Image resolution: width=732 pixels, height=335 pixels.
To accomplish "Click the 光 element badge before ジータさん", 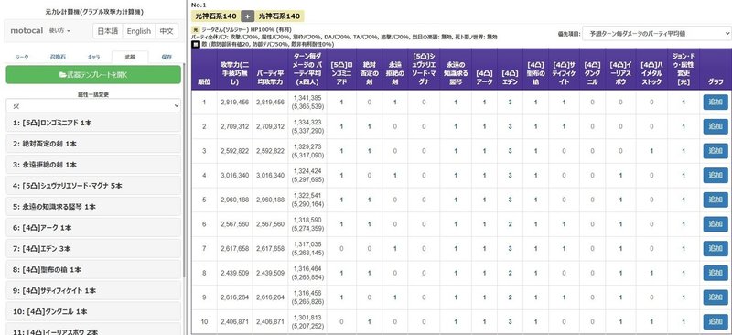I will 195,29.
